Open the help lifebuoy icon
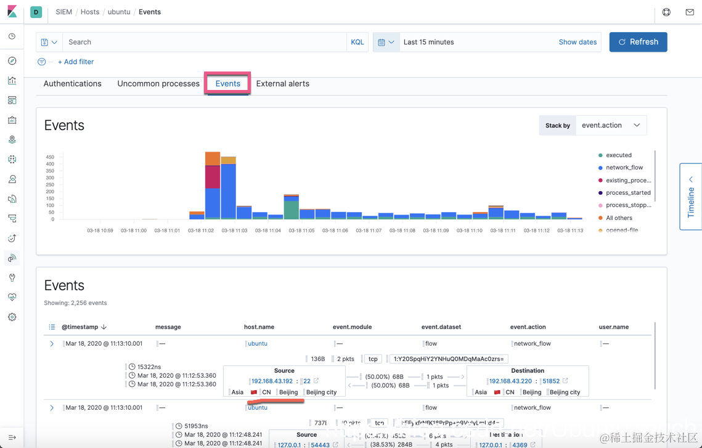Screen dimensions: 702x448 click(666, 12)
